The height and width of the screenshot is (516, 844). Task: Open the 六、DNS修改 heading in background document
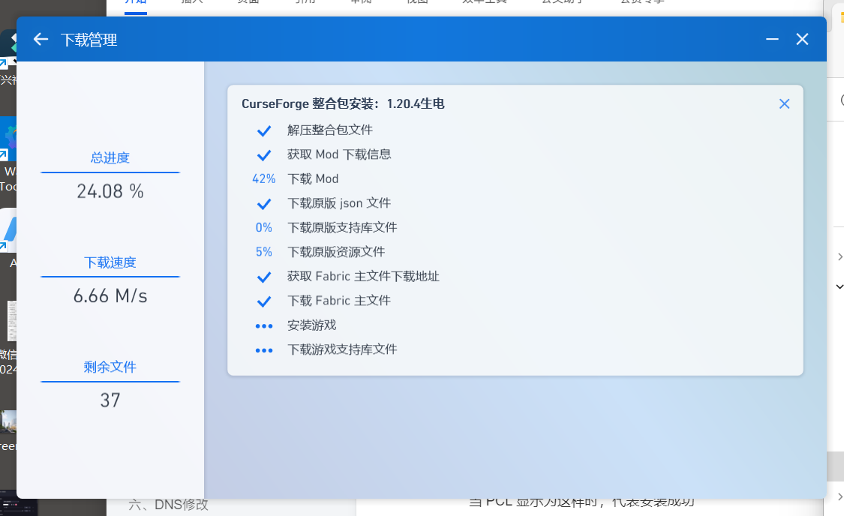point(168,505)
